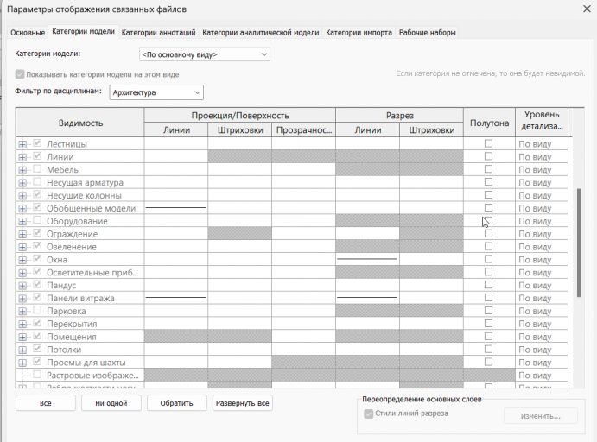Expand the Обобщенные модели category
The image size is (597, 442).
point(22,208)
